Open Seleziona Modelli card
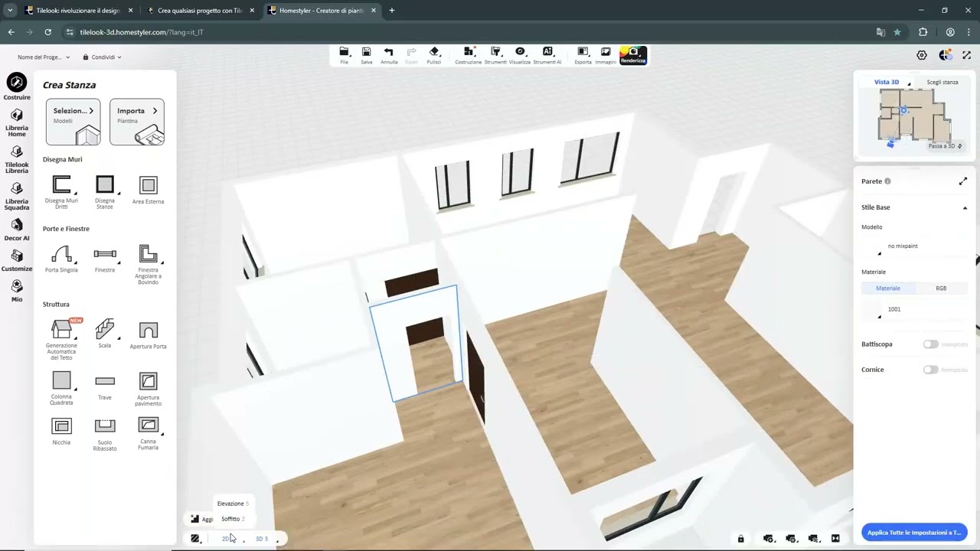 point(73,122)
